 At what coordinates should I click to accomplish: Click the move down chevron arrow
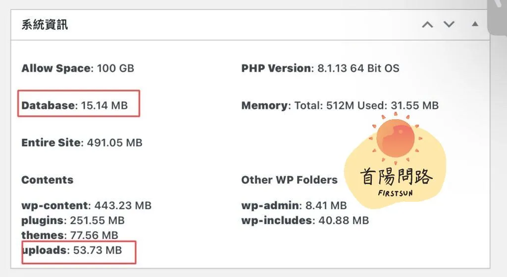click(x=449, y=24)
